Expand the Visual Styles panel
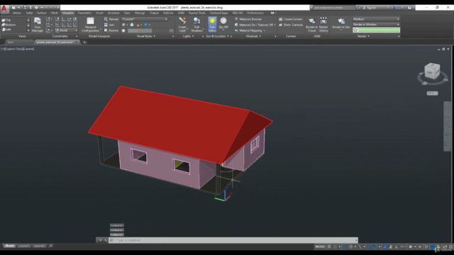The width and height of the screenshot is (454, 255). [146, 36]
